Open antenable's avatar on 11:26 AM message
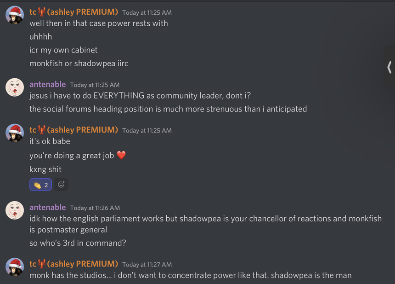 (x=15, y=210)
